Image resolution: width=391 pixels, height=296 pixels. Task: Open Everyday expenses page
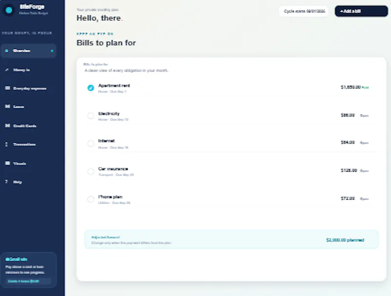30,89
